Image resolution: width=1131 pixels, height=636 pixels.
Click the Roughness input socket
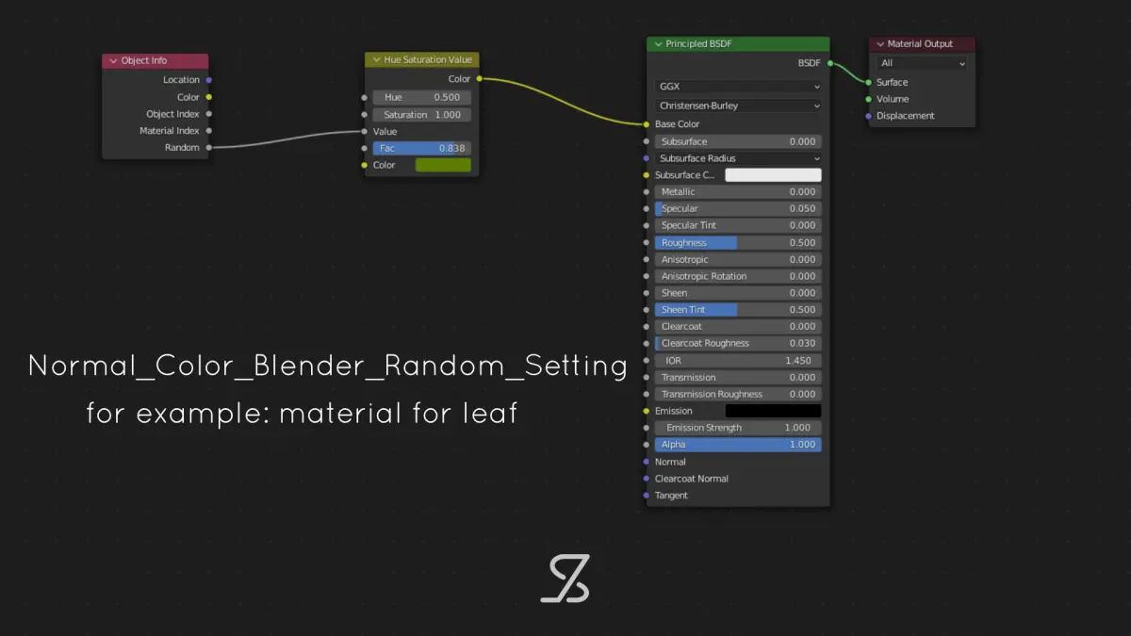646,242
